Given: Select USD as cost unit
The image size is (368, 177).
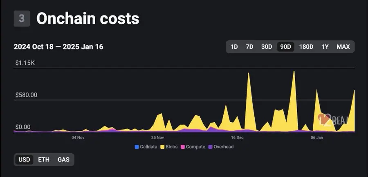Looking at the screenshot, I should (25, 159).
